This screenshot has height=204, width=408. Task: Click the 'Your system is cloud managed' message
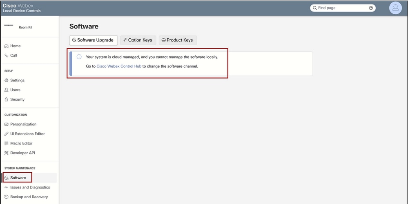pos(152,57)
